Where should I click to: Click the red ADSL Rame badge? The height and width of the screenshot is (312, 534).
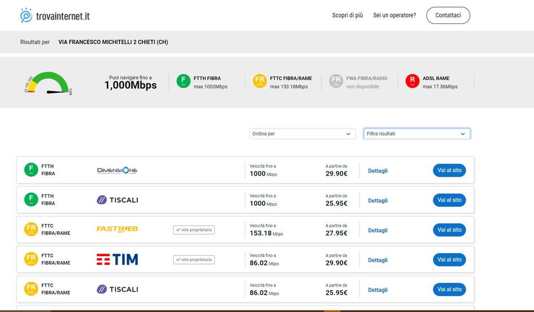tap(412, 81)
